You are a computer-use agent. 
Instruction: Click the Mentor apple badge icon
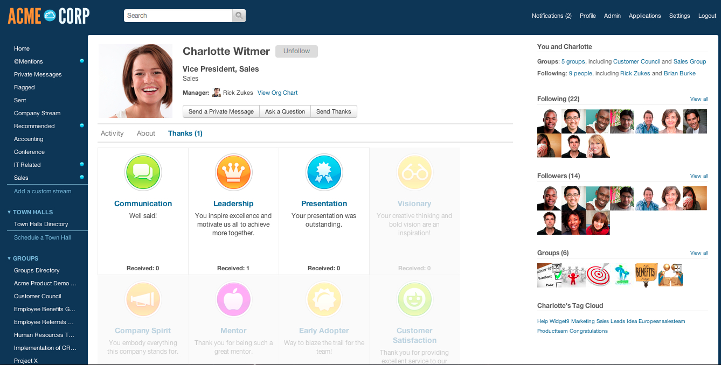pyautogui.click(x=233, y=299)
